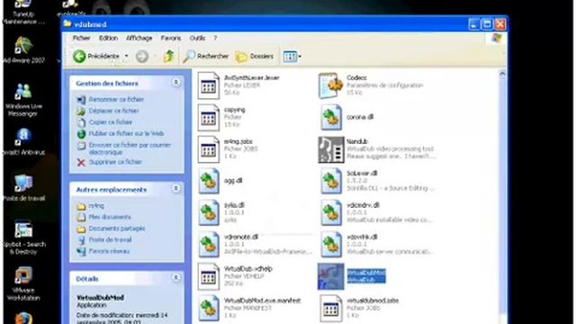Open Ad-Aware 2007 desktop shortcut

tap(23, 50)
